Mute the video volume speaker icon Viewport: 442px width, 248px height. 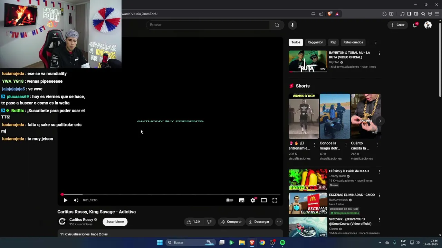[76, 200]
